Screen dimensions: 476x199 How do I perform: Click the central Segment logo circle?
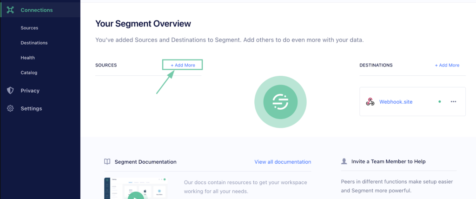(280, 102)
